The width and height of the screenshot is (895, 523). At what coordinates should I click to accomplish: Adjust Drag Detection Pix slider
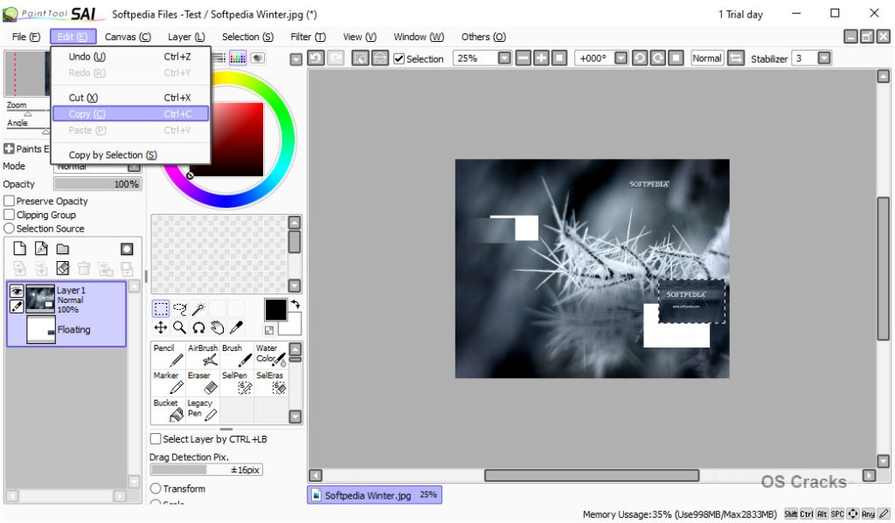[206, 470]
